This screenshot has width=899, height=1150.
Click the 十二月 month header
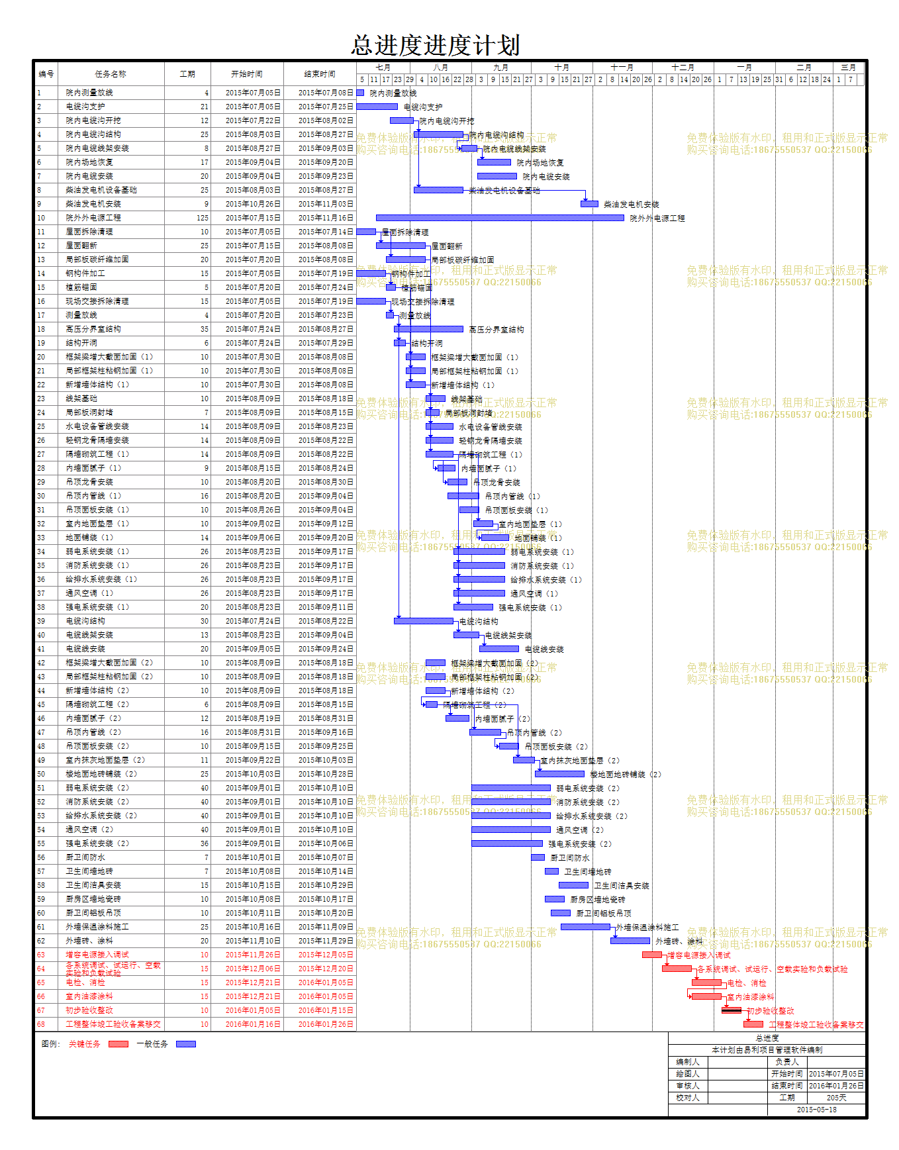point(683,68)
